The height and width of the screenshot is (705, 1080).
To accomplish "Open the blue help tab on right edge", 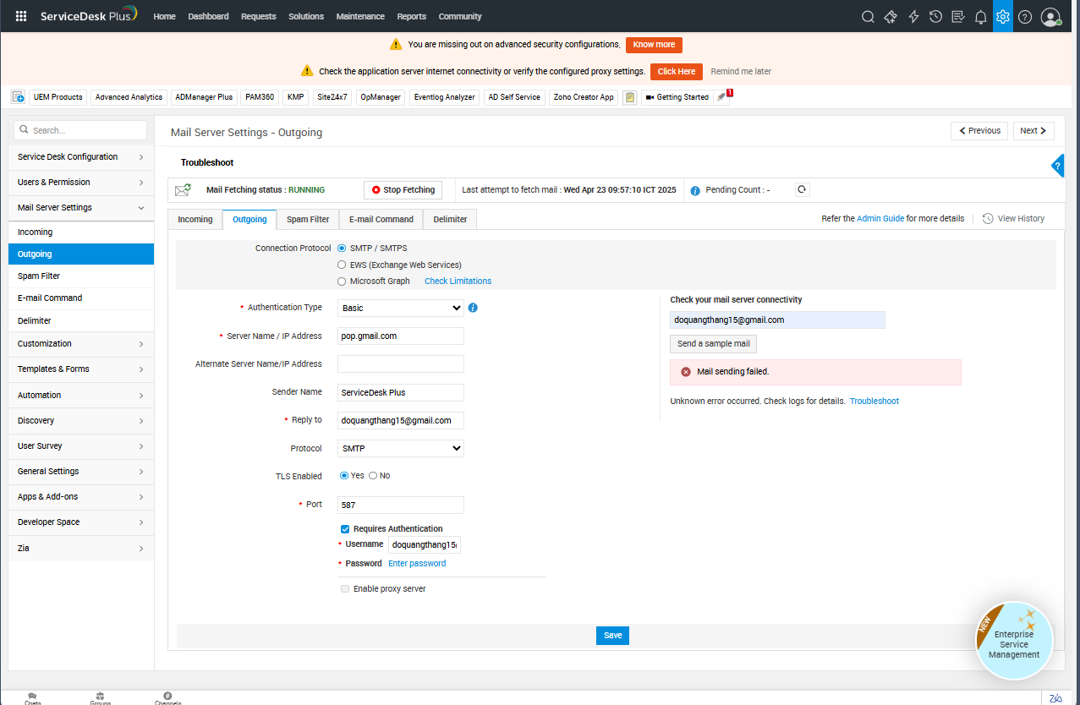I will pyautogui.click(x=1058, y=166).
